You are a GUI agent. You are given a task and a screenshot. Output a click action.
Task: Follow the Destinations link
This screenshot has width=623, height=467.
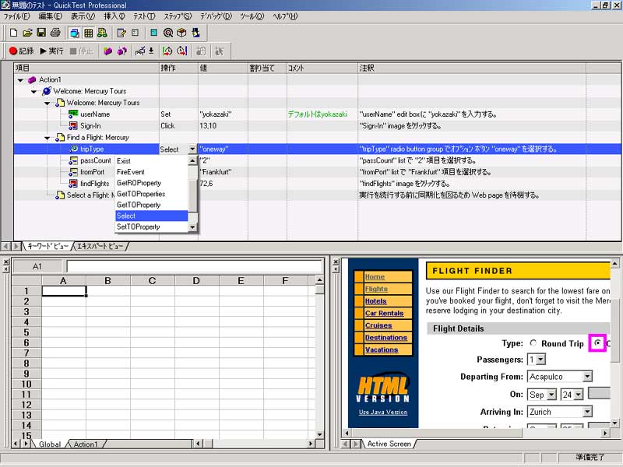pos(385,338)
